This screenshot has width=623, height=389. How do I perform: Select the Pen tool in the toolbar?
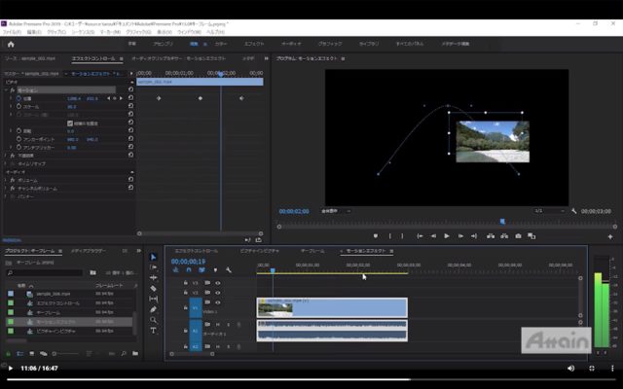153,309
